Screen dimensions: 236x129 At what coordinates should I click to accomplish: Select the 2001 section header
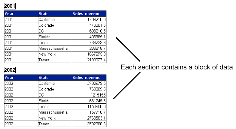(10, 6)
